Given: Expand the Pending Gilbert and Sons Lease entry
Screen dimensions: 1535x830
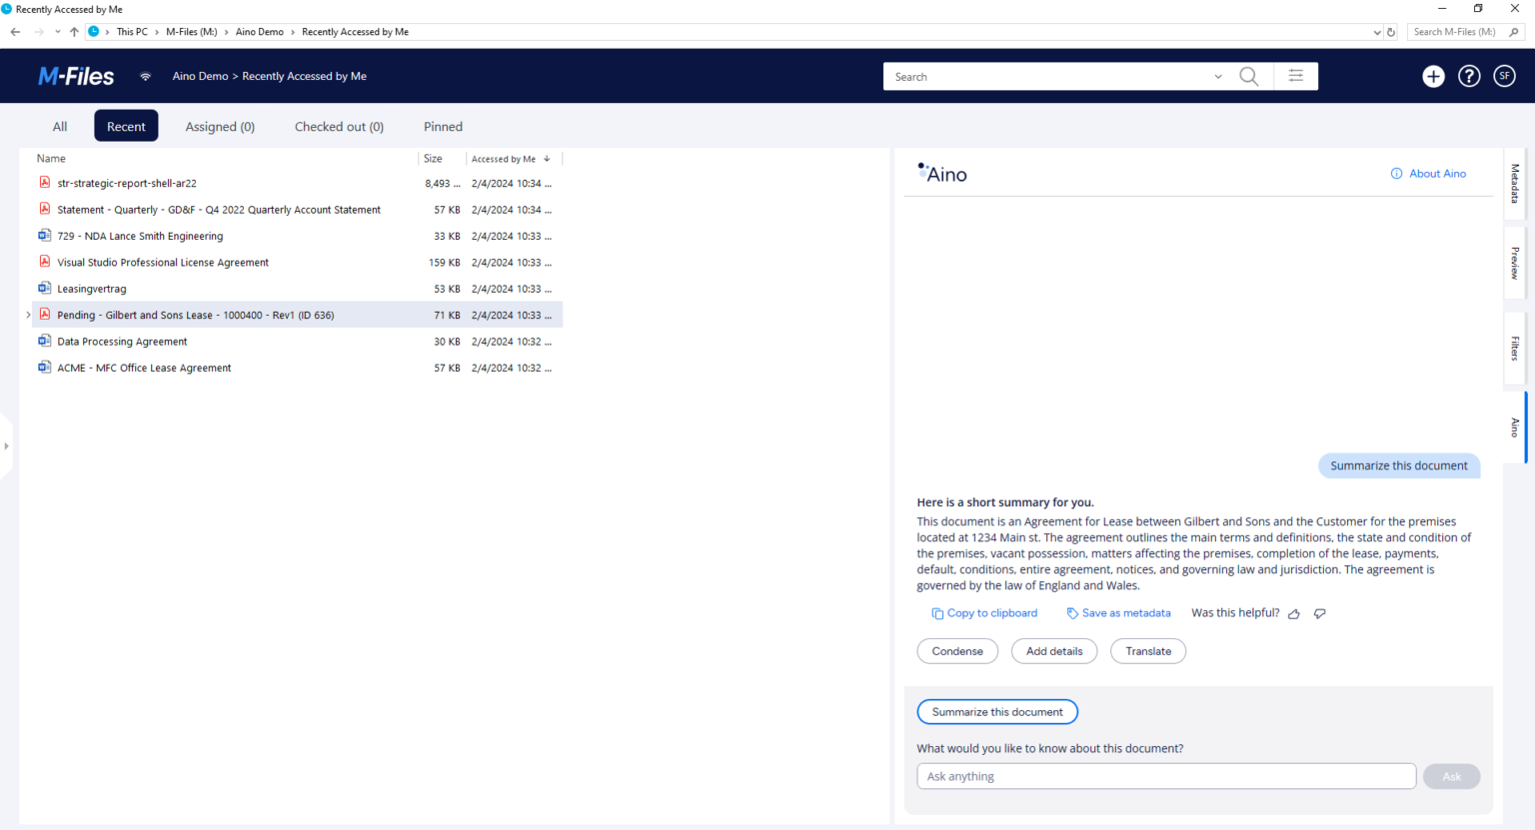Looking at the screenshot, I should (x=28, y=315).
